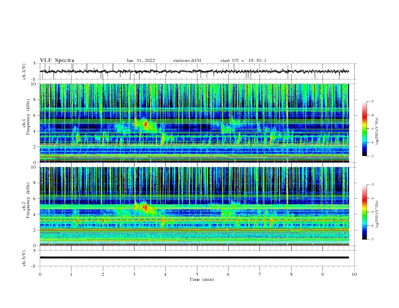
Task: Click time axis tick label "1"
Action: (x=71, y=274)
